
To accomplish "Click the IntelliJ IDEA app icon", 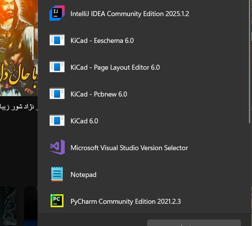I will point(57,14).
